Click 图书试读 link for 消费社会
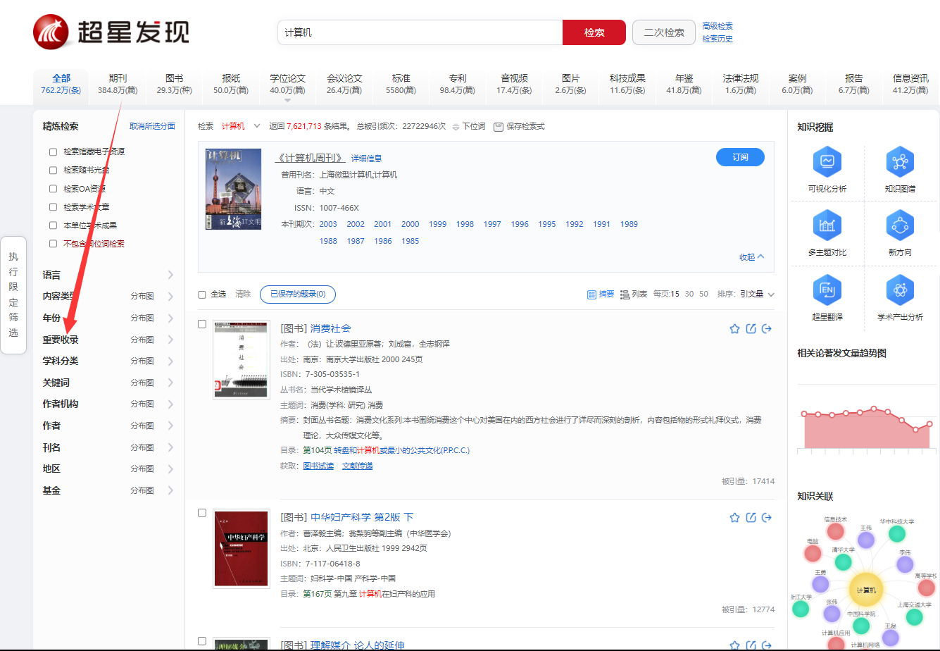Screen dimensions: 940x651 pyautogui.click(x=318, y=466)
